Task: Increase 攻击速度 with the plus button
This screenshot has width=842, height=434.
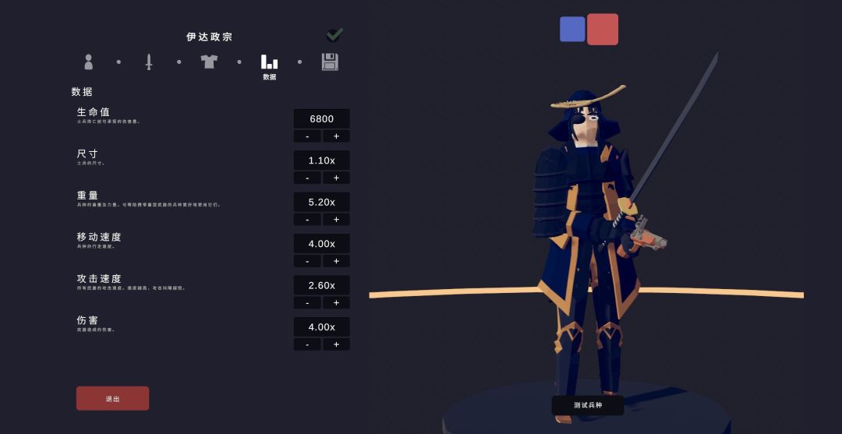Action: pos(336,302)
